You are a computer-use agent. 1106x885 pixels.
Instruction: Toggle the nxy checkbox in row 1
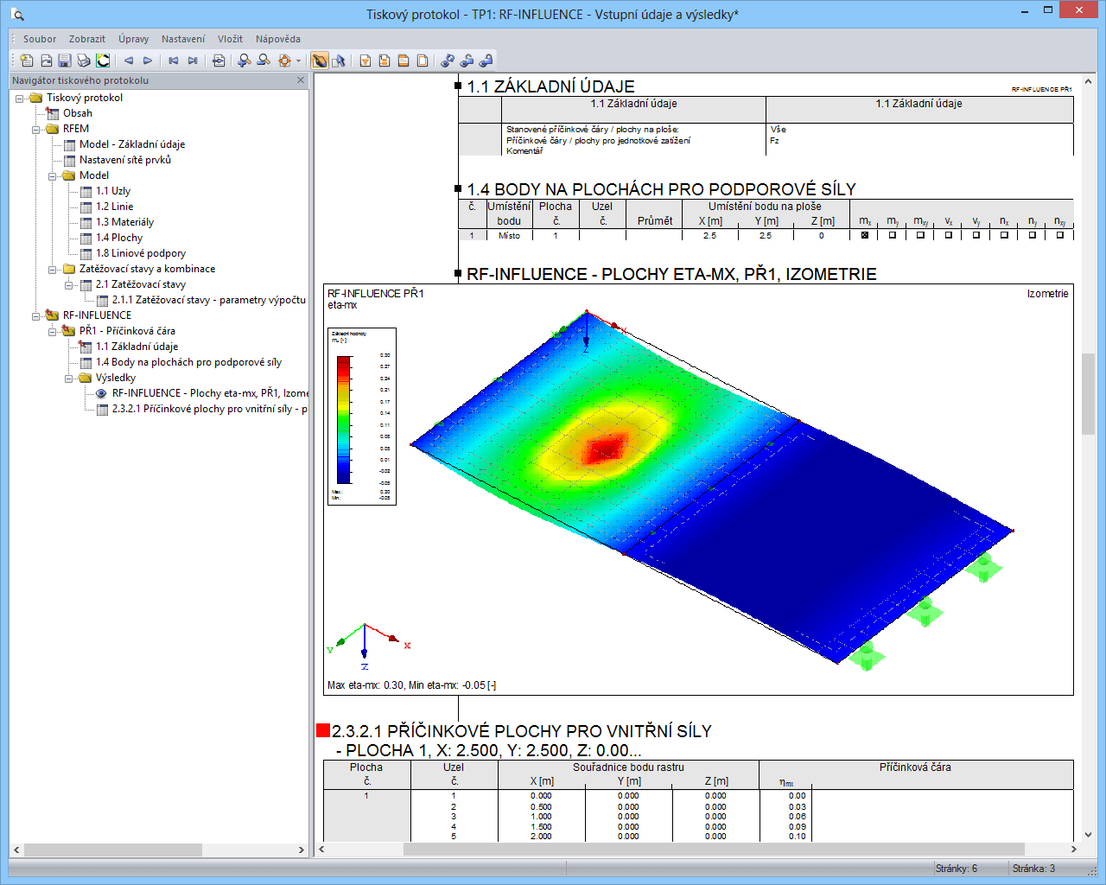pyautogui.click(x=1060, y=235)
